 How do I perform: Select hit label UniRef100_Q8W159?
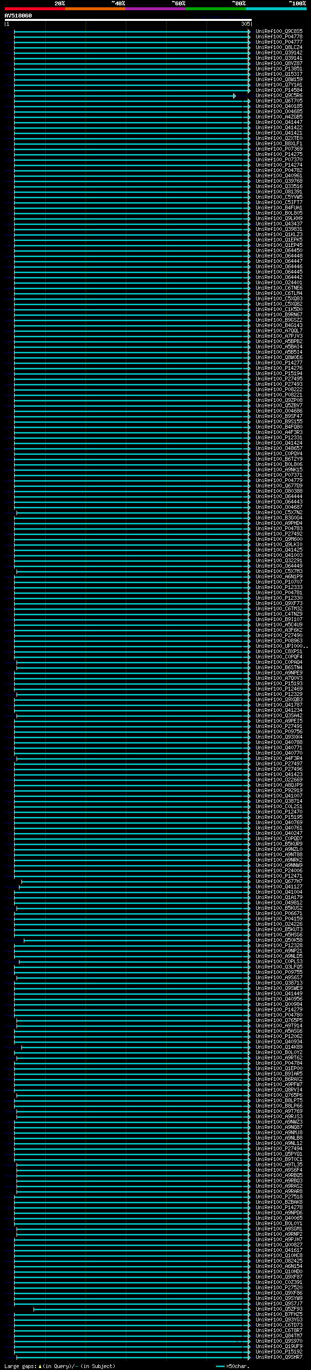(x=278, y=79)
